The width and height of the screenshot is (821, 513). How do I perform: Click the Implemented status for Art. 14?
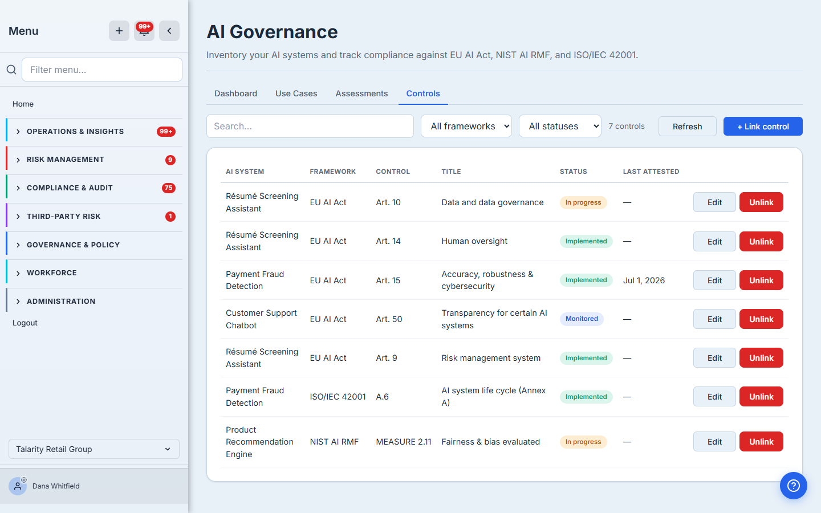click(586, 241)
